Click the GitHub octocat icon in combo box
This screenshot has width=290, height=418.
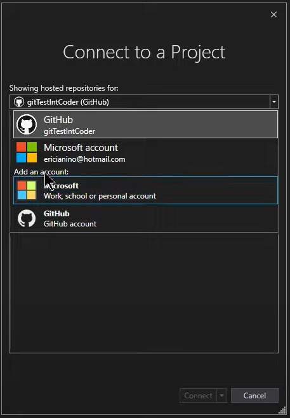pyautogui.click(x=18, y=102)
